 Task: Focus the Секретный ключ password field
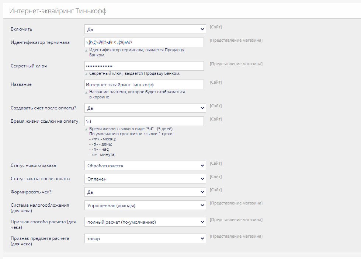[x=144, y=66]
